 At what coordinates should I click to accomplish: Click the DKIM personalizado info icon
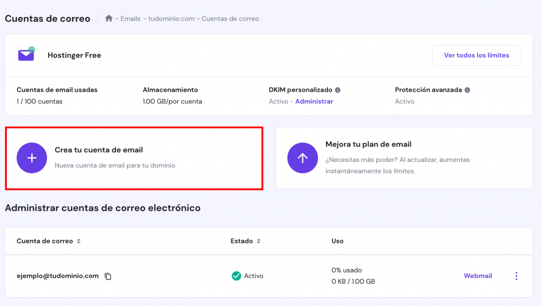(x=338, y=90)
